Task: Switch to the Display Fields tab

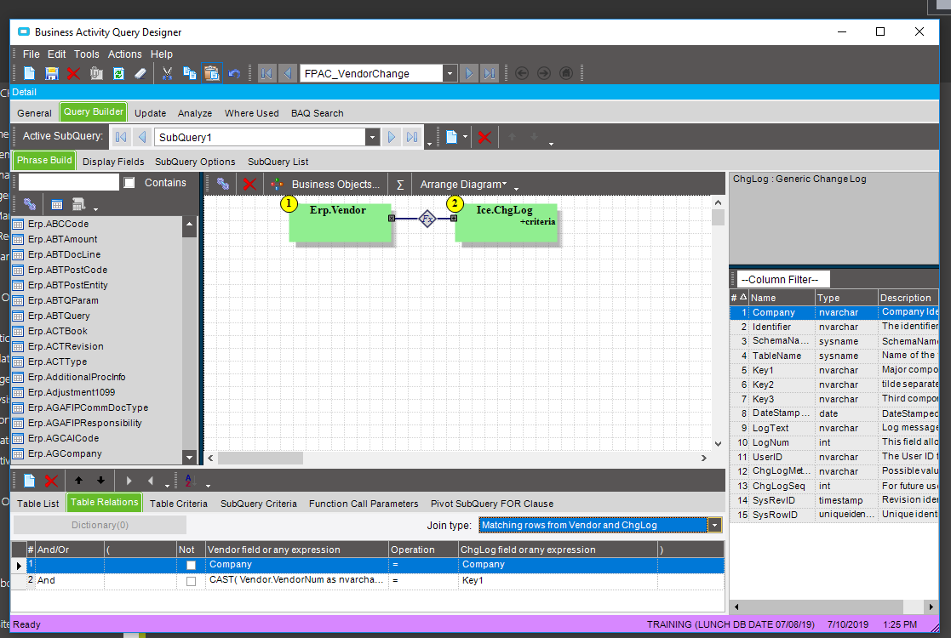Action: [113, 162]
